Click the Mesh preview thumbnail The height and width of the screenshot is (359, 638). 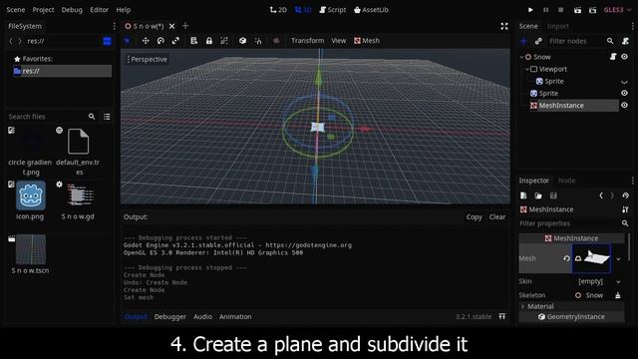coord(591,258)
